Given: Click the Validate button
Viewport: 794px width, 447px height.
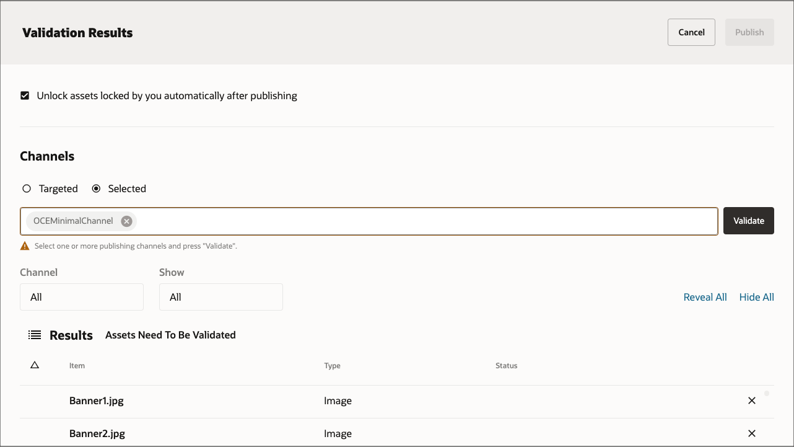Looking at the screenshot, I should (749, 220).
